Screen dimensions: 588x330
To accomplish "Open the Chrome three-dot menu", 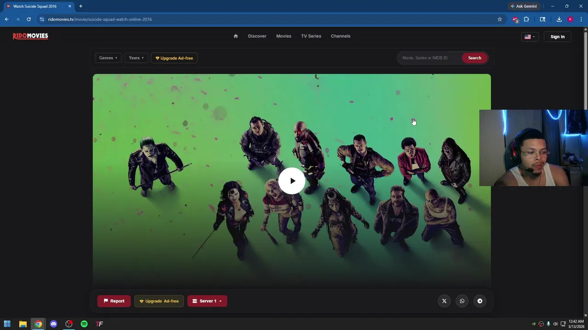I will click(x=581, y=19).
